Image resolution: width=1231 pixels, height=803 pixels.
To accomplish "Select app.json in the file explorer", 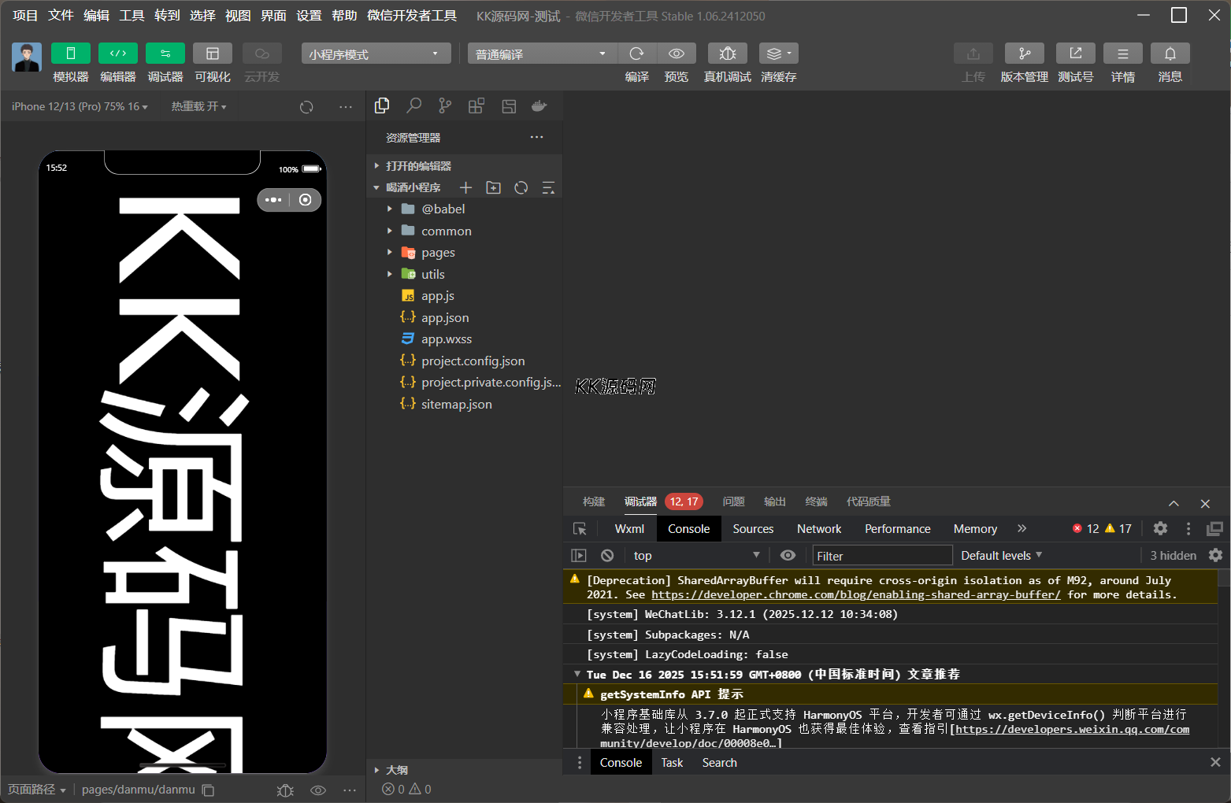I will tap(445, 318).
